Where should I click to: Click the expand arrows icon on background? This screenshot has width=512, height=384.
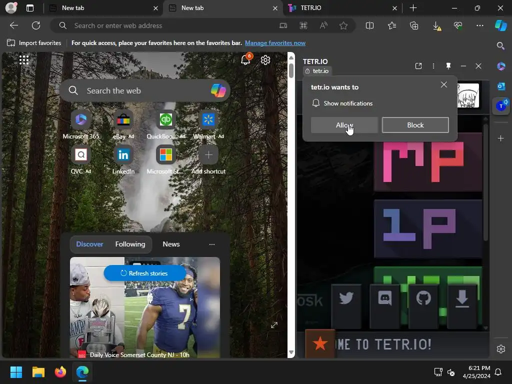[274, 325]
